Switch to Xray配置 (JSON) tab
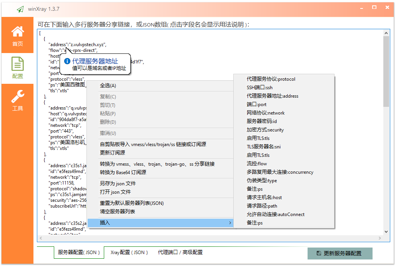 (x=129, y=253)
